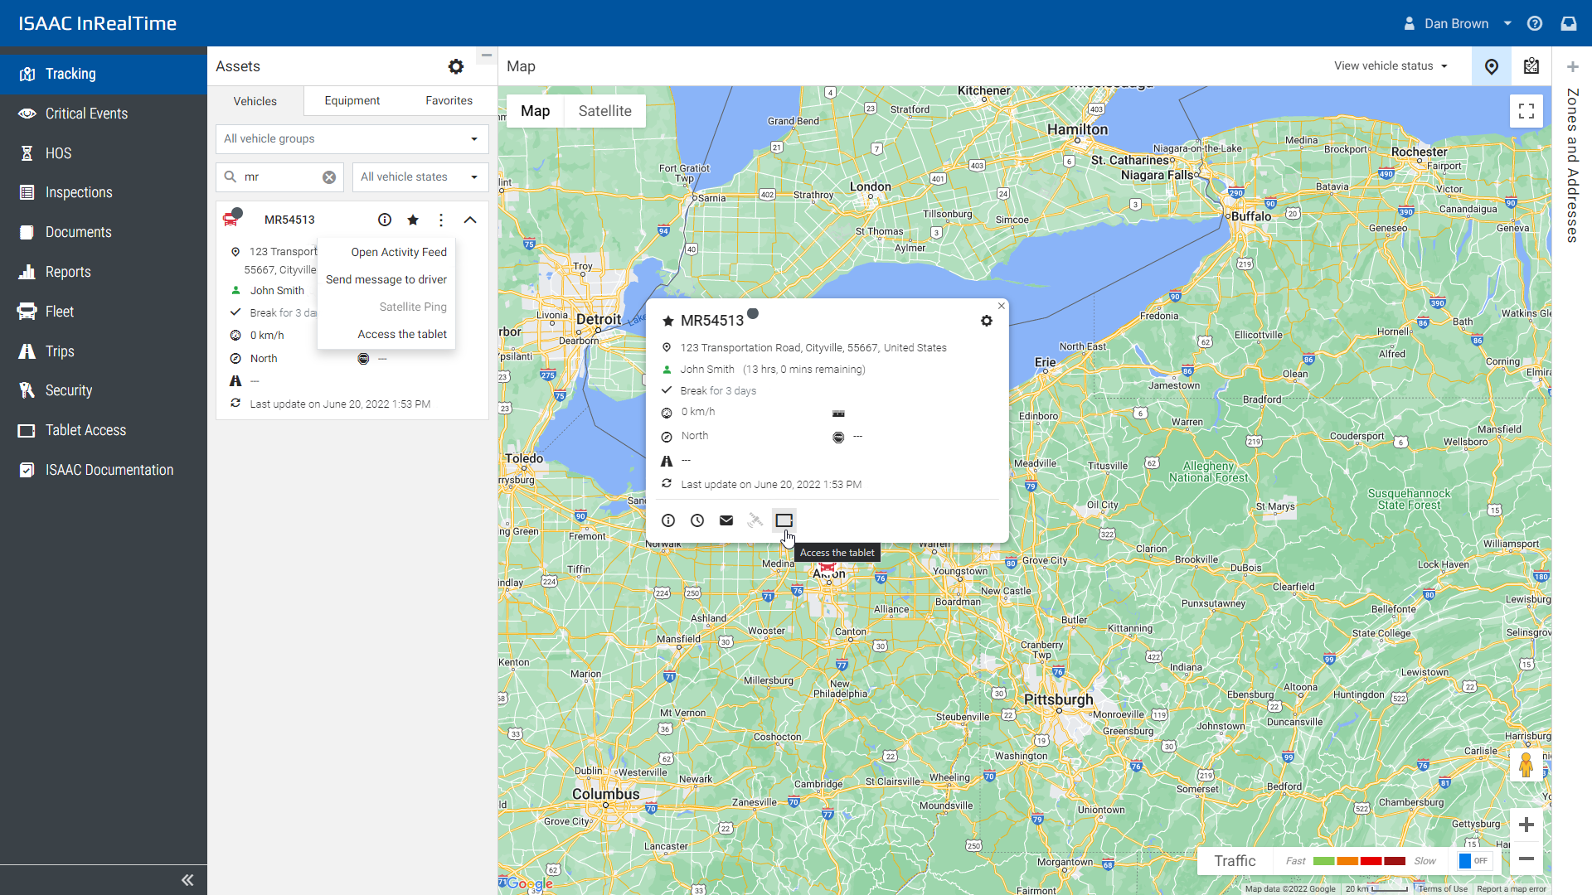Switch map to Satellite view

click(x=604, y=111)
